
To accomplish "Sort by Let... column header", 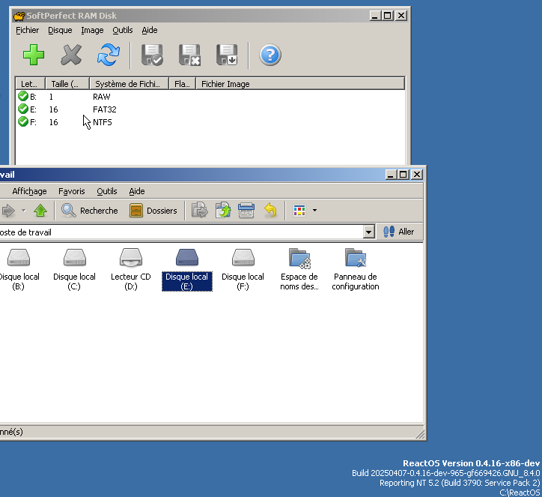I will 31,84.
